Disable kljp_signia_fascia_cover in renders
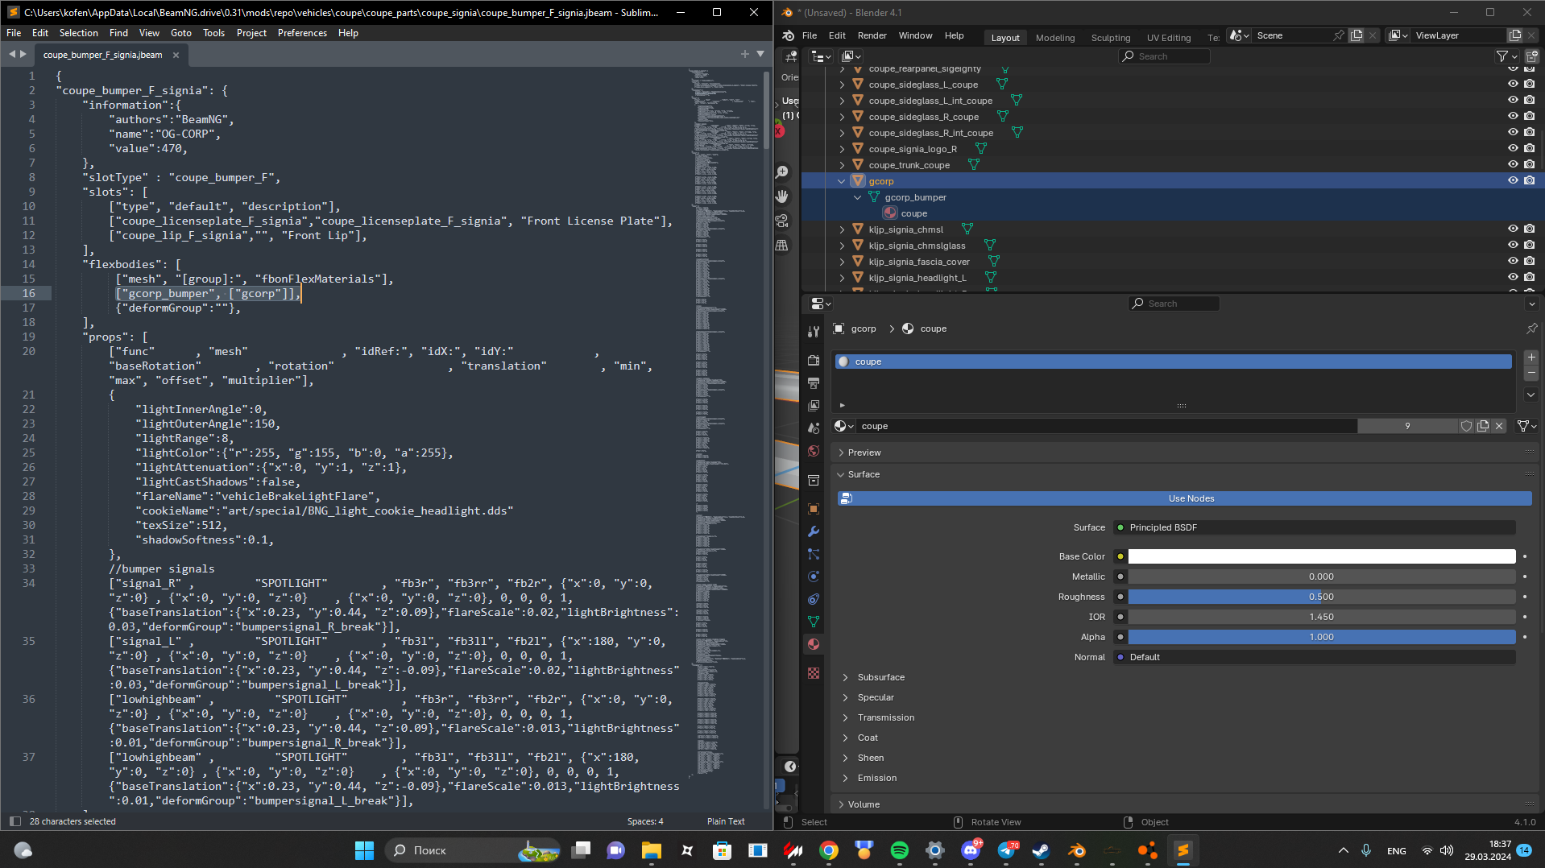 coord(1530,262)
